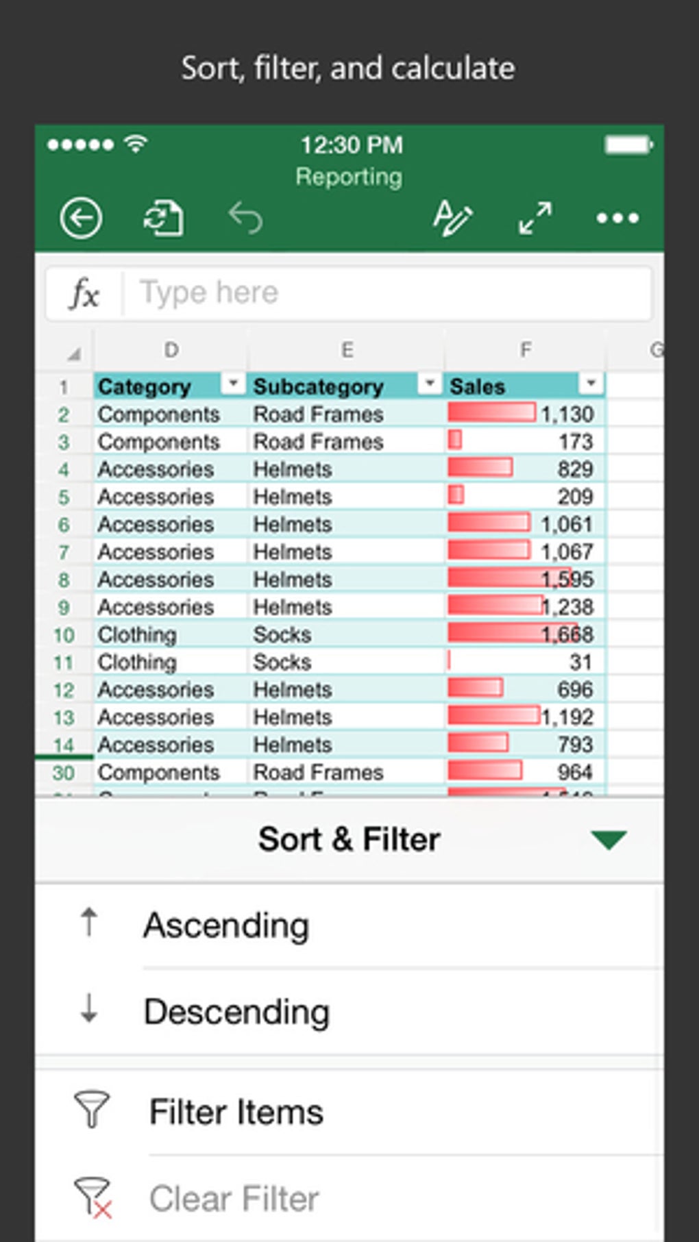Tap the fullscreen expand arrows icon
Viewport: 699px width, 1242px height.
point(535,219)
